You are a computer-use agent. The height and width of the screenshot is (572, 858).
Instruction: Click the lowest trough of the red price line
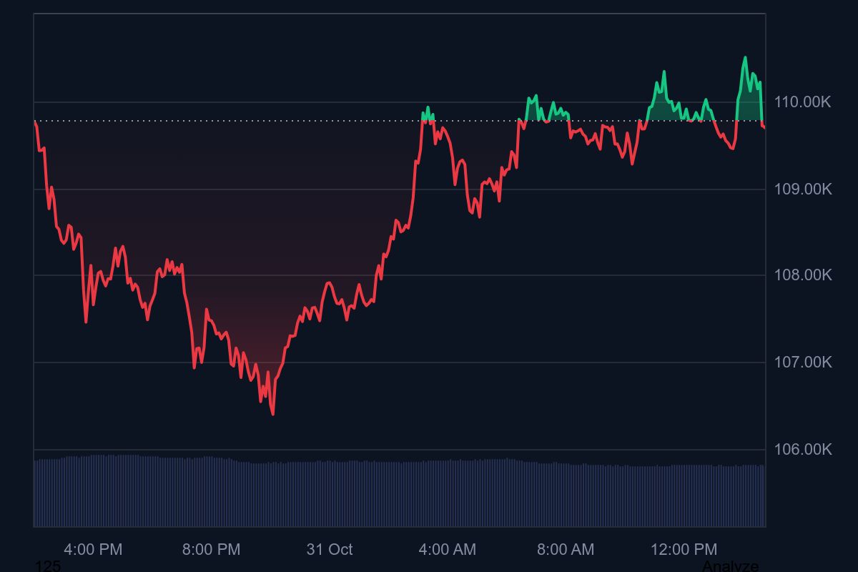pyautogui.click(x=273, y=413)
